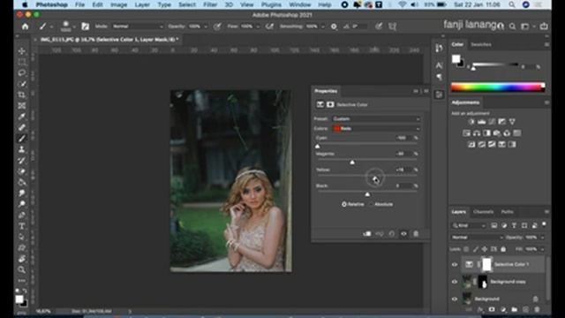Select the Horizontal Type tool
Screen dimensions: 565x318
pyautogui.click(x=22, y=226)
